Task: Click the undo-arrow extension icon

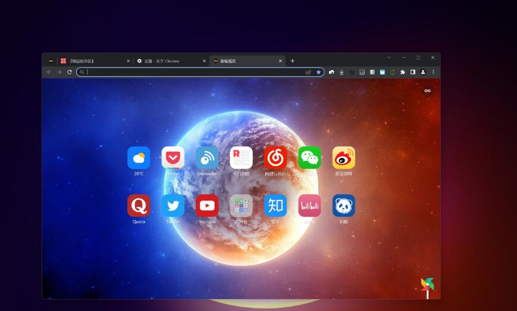Action: coord(331,72)
